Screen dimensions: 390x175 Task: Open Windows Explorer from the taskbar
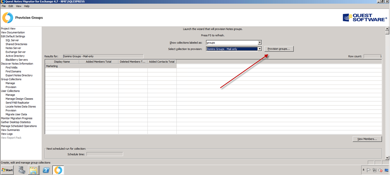tap(34, 170)
